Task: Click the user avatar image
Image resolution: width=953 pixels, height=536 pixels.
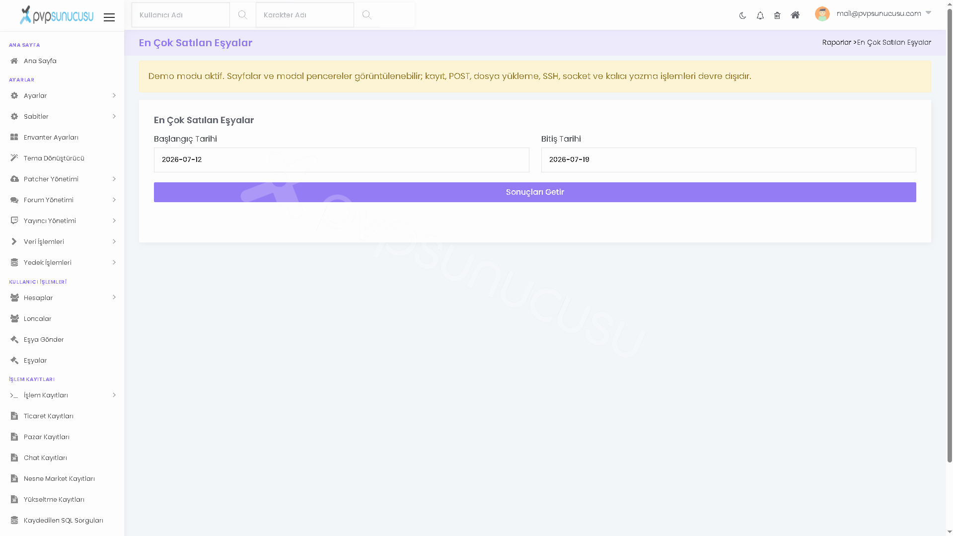Action: tap(822, 14)
